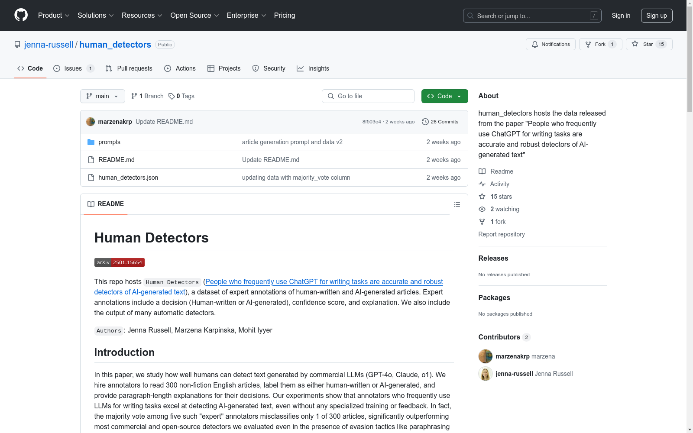This screenshot has width=693, height=433.
Task: Click the Report repository link
Action: tap(502, 234)
